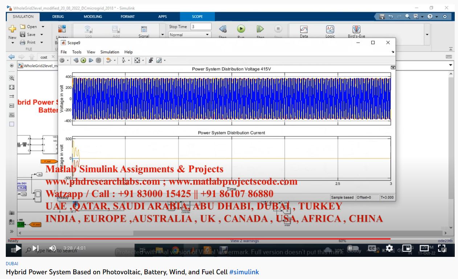Screen dimensions: 458x279
Task: Open the FORMAT ribbon tab
Action: point(128,16)
